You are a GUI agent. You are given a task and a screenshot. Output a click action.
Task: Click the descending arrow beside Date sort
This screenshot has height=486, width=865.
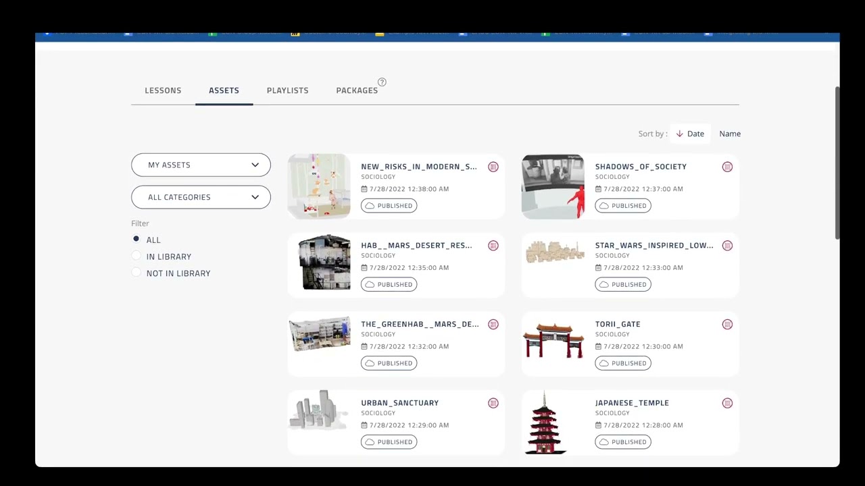coord(680,134)
